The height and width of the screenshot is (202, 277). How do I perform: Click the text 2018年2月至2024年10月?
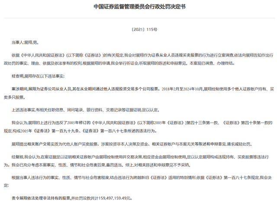[182, 89]
